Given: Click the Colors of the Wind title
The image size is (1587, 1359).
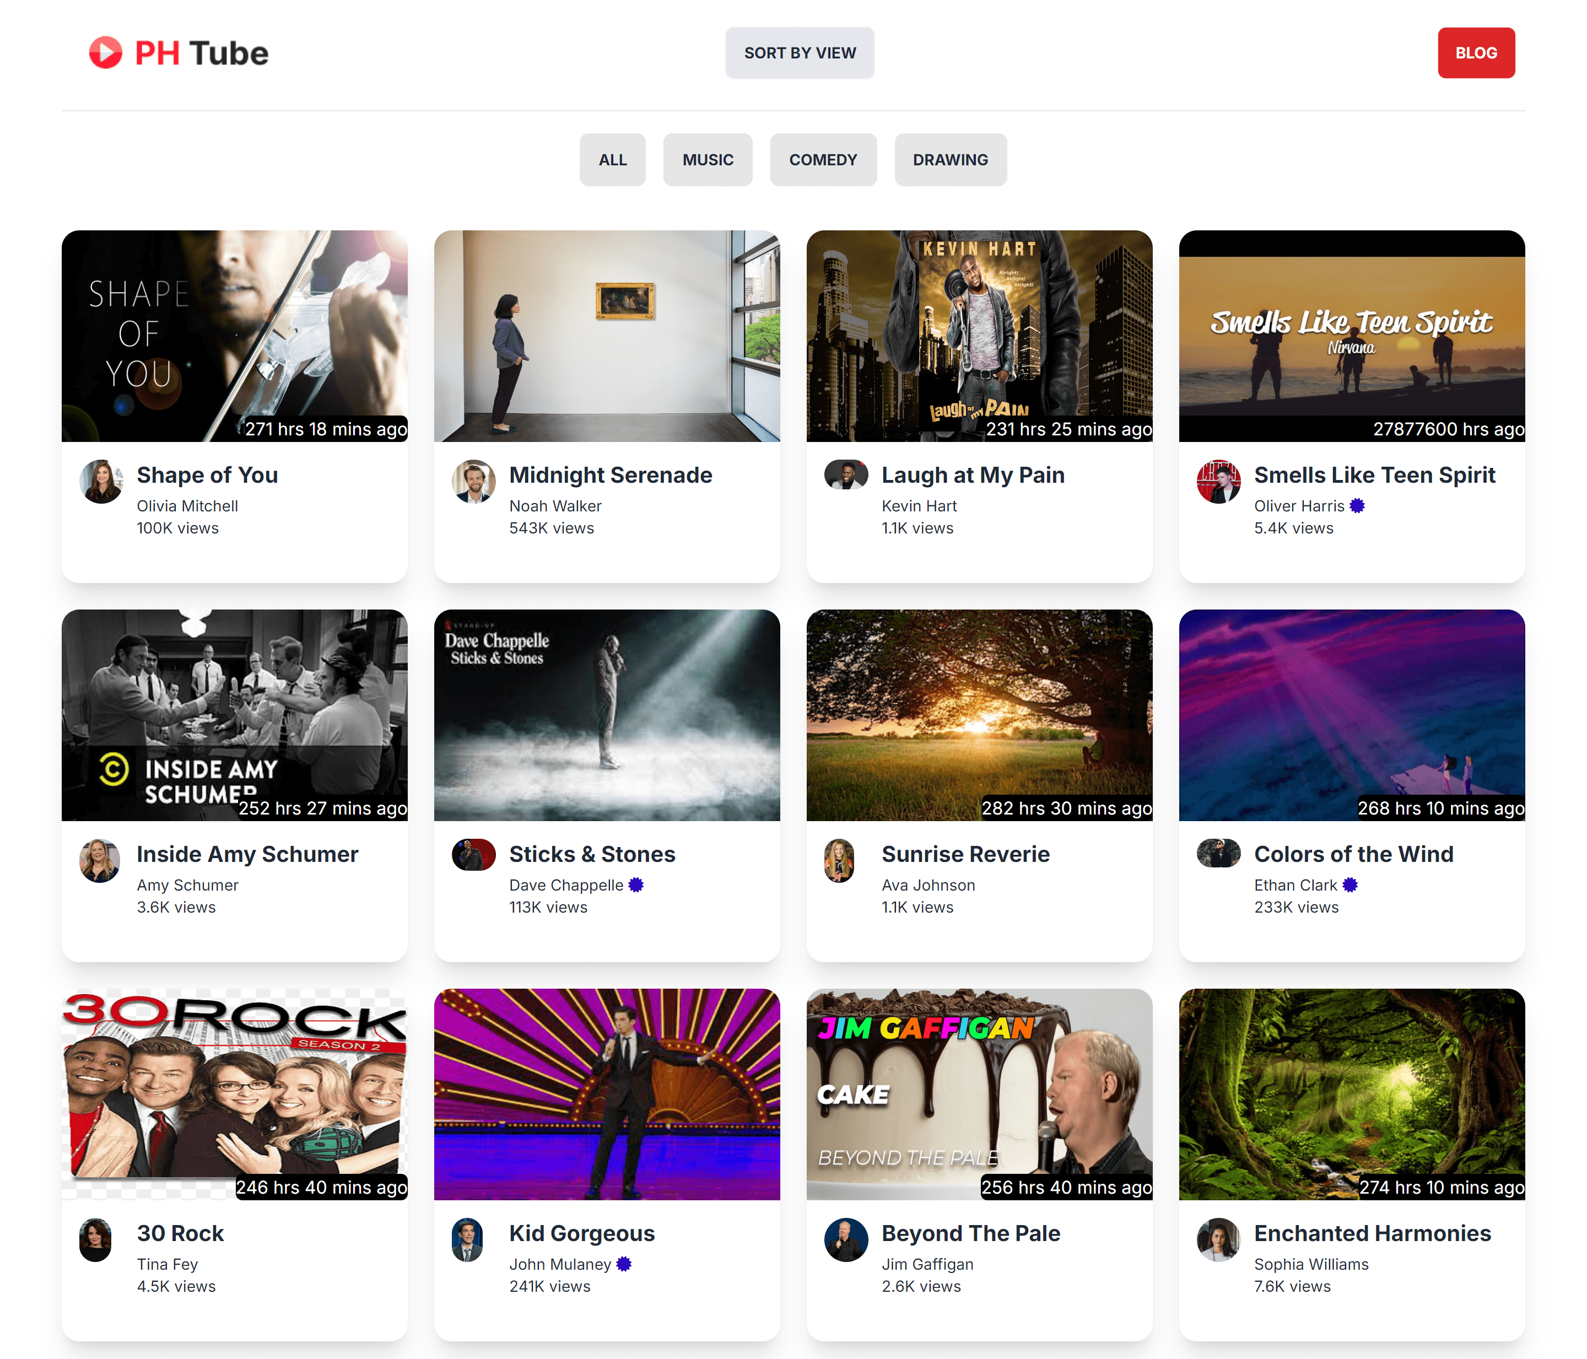Looking at the screenshot, I should [x=1353, y=854].
